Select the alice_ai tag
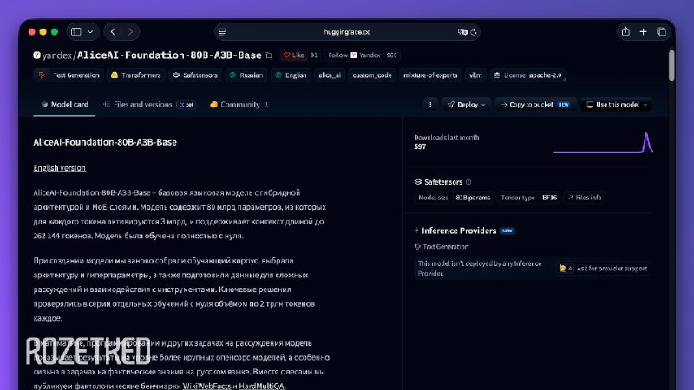694x390 pixels. click(x=330, y=75)
